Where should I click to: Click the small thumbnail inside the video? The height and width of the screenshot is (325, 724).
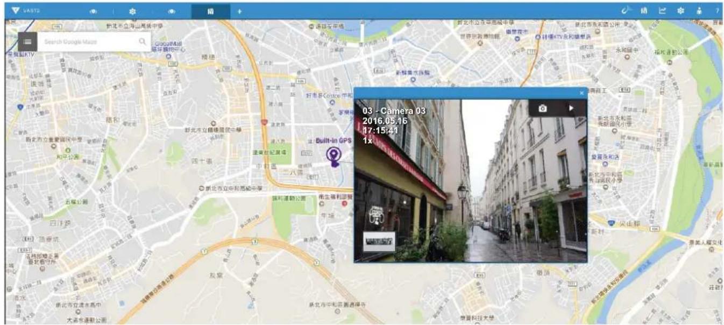pos(379,242)
